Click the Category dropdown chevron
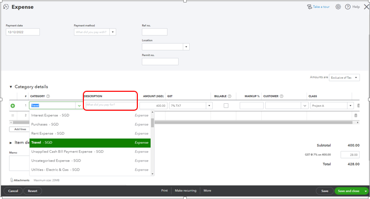The image size is (370, 199). pyautogui.click(x=79, y=106)
